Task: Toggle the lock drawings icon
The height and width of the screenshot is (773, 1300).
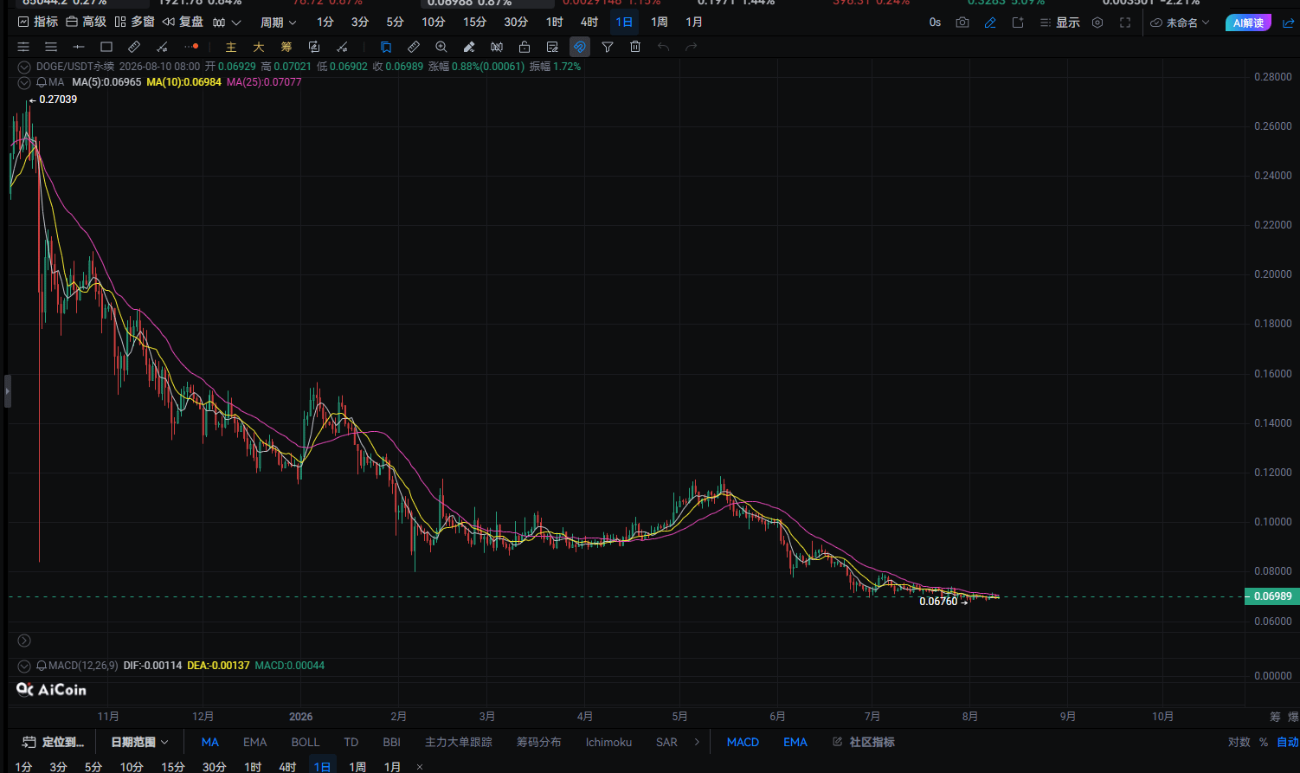Action: click(525, 47)
